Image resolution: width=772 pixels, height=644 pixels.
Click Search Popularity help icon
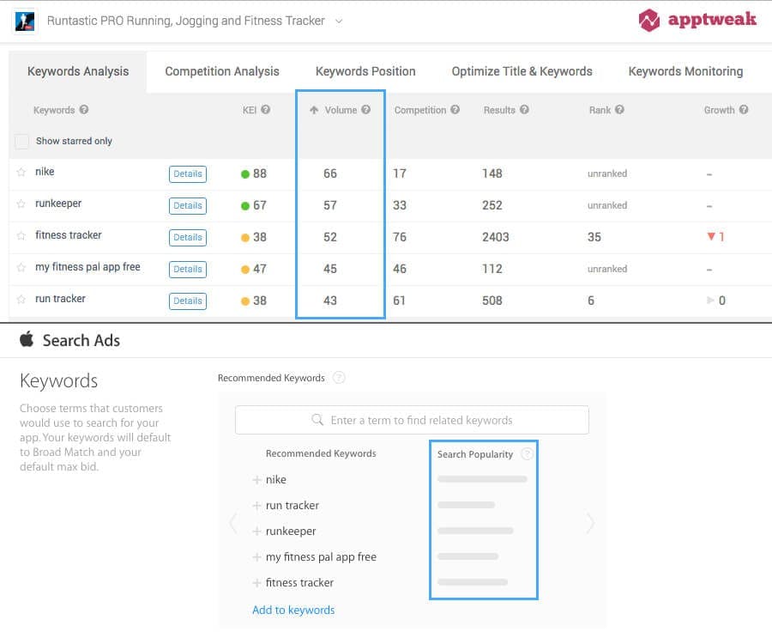click(x=527, y=454)
